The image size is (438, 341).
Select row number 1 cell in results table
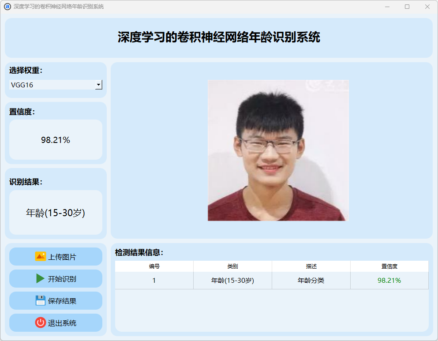154,281
